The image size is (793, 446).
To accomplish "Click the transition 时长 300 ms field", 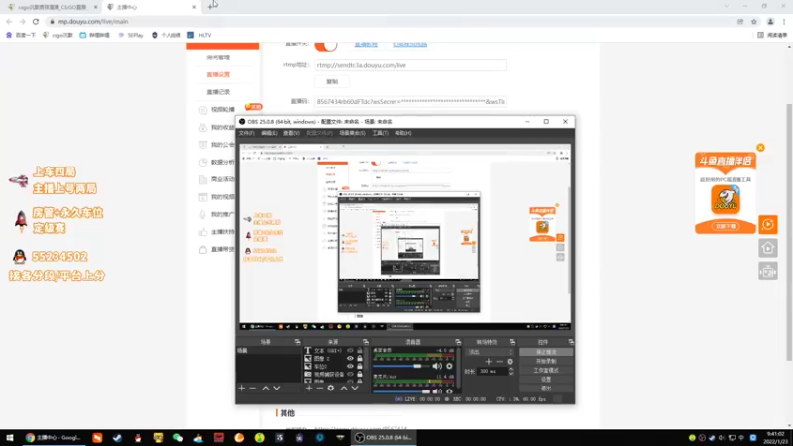I will (492, 371).
